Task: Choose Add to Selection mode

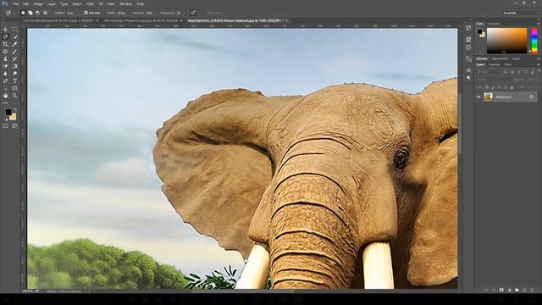Action: tap(30, 13)
